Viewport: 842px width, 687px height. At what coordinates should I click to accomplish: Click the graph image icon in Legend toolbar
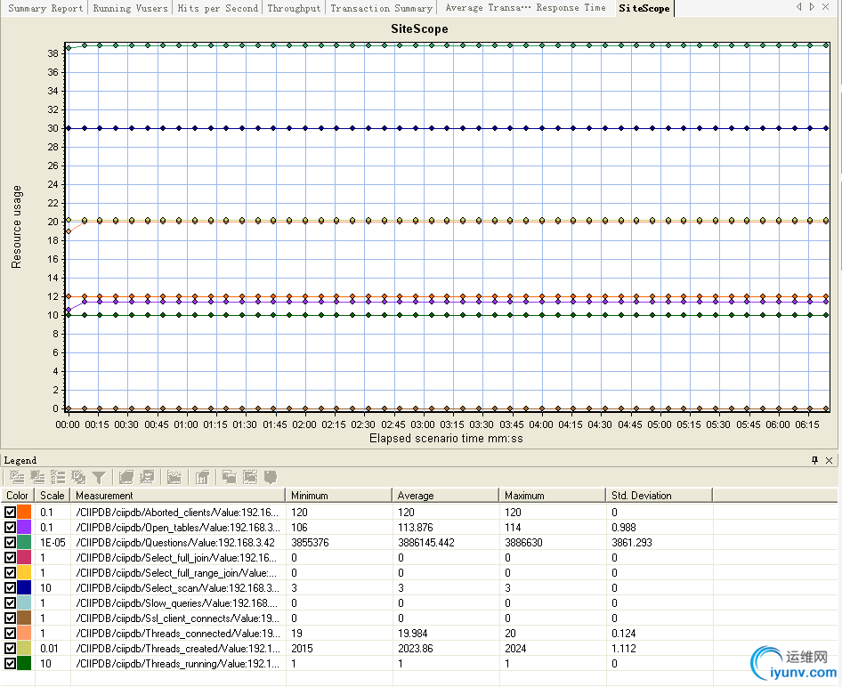pos(174,478)
